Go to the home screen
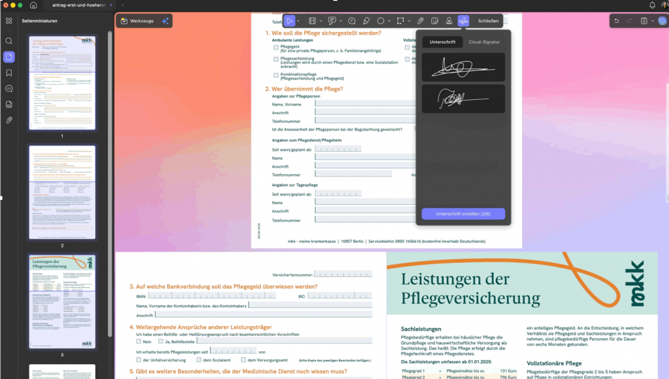The height and width of the screenshot is (379, 669). click(x=33, y=5)
